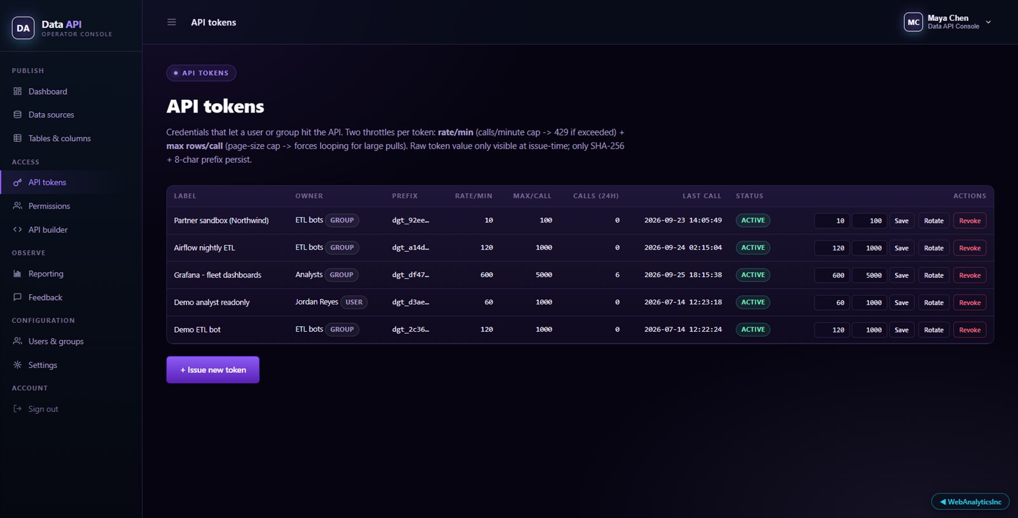Edit rate/min field for Partner sandbox row
The height and width of the screenshot is (518, 1018).
[x=832, y=221]
